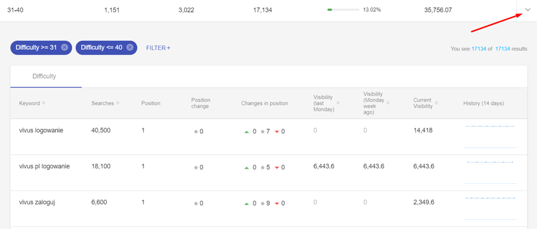Screen dimensions: 537x229
Task: Click position change dot for vivus pl logowanie
Action: (196, 168)
